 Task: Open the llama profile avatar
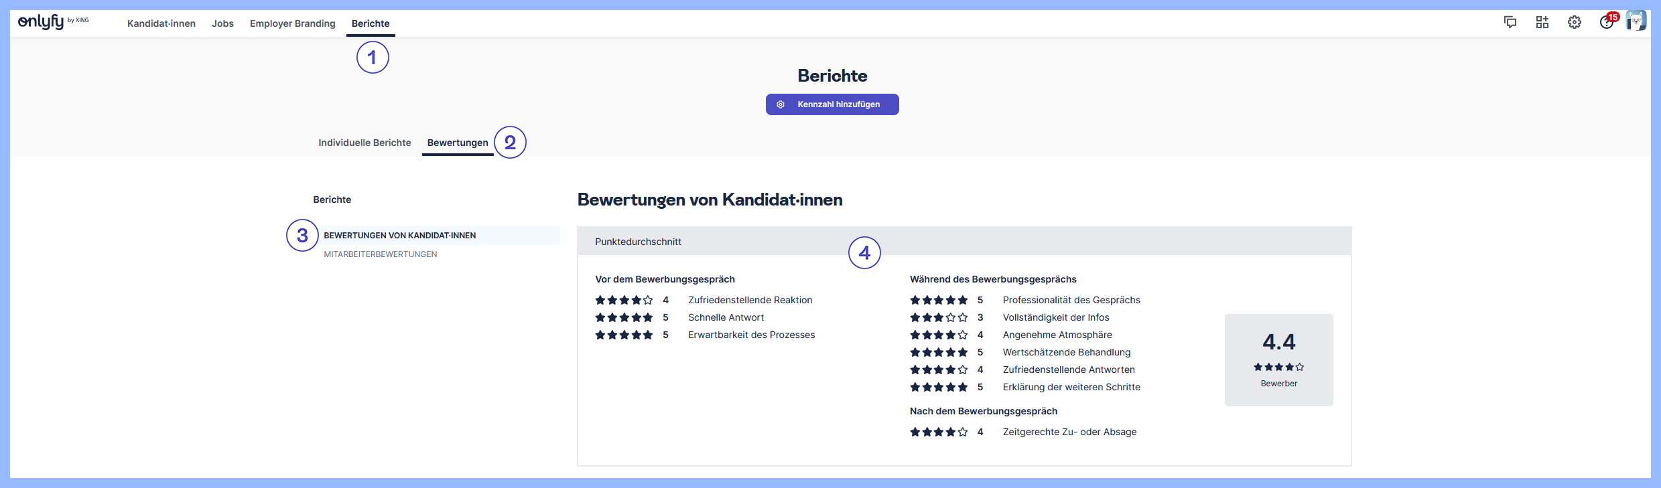[x=1636, y=21]
